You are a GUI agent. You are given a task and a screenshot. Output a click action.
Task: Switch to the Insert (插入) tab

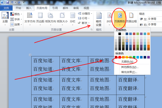click(29, 8)
